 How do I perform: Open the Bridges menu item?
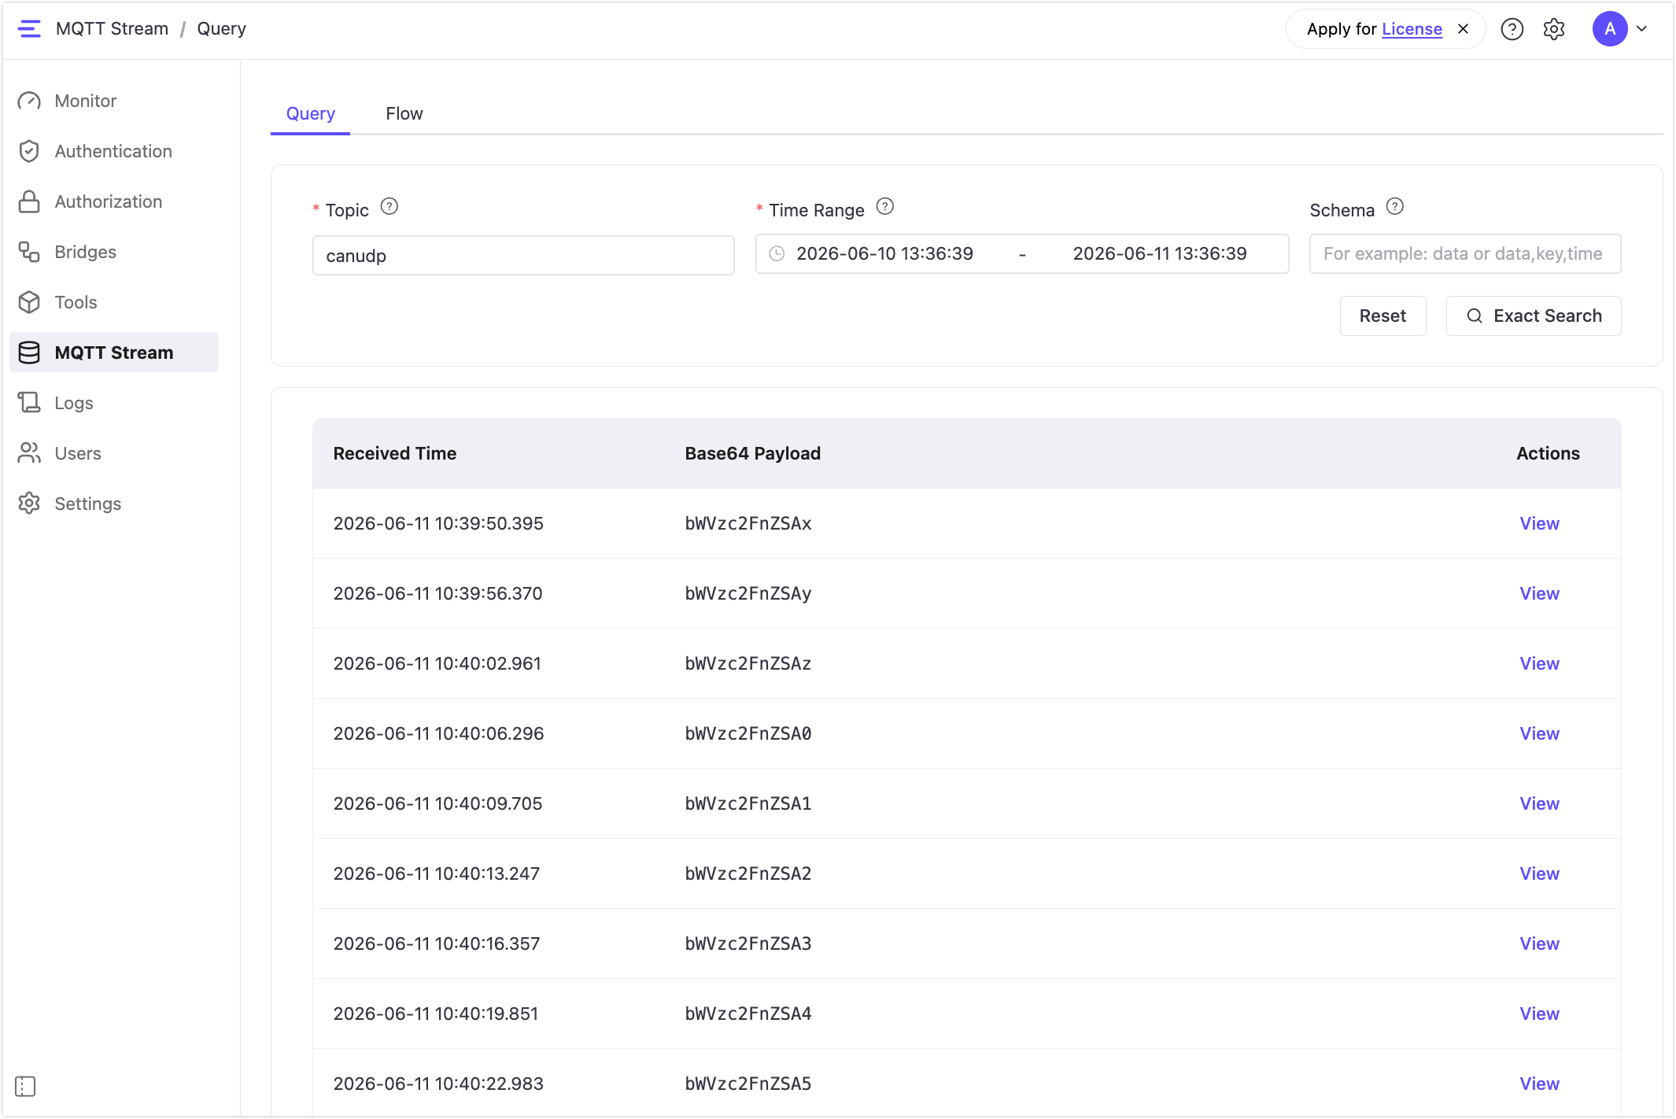pos(114,252)
